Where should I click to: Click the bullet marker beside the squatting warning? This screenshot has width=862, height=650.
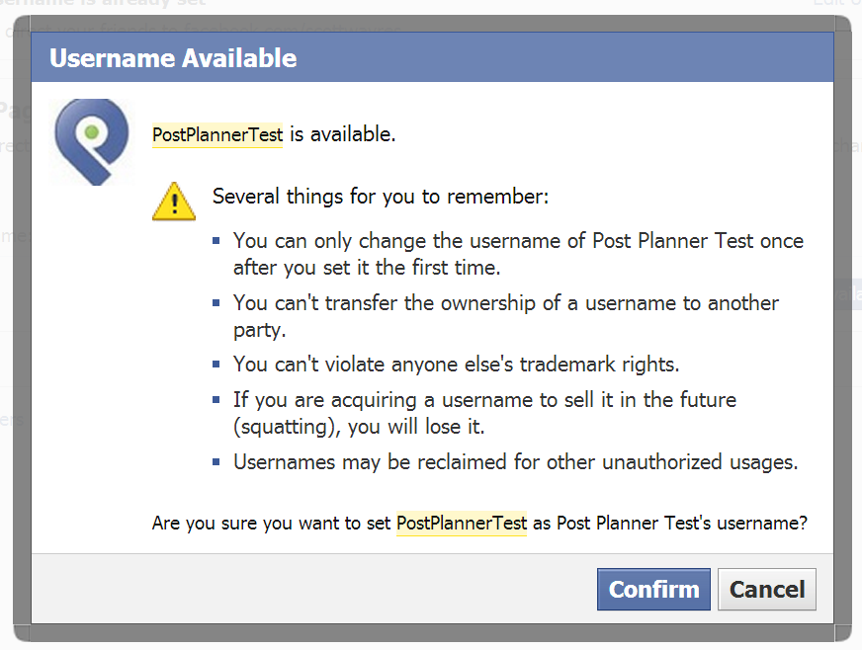coord(216,399)
